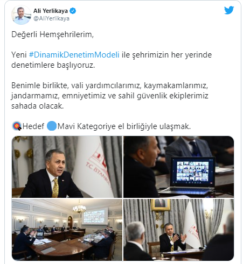243x264 pixels.
Task: Open Ali Yerlikaya's profile avatar
Action: tap(21, 15)
